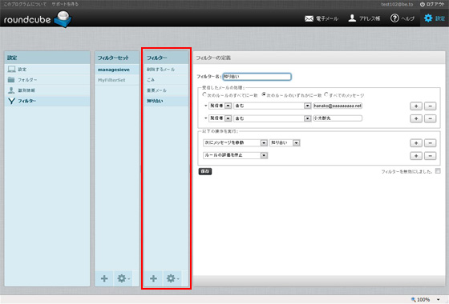Image resolution: width=449 pixels, height=304 pixels.
Task: Delete the second sender rule with minus
Action: 430,118
